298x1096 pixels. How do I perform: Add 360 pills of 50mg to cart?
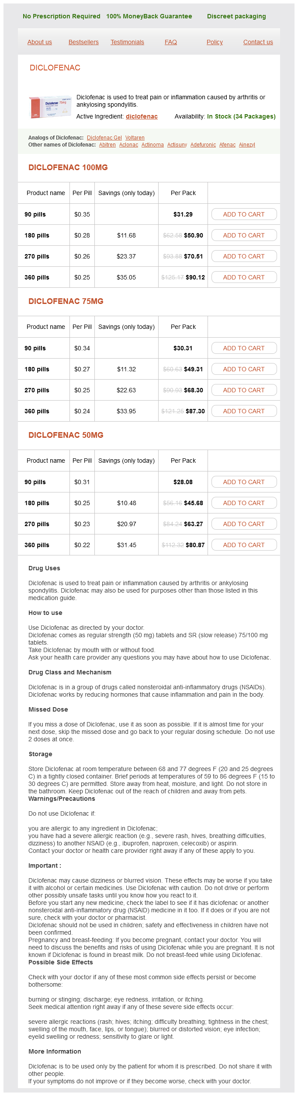(x=244, y=545)
